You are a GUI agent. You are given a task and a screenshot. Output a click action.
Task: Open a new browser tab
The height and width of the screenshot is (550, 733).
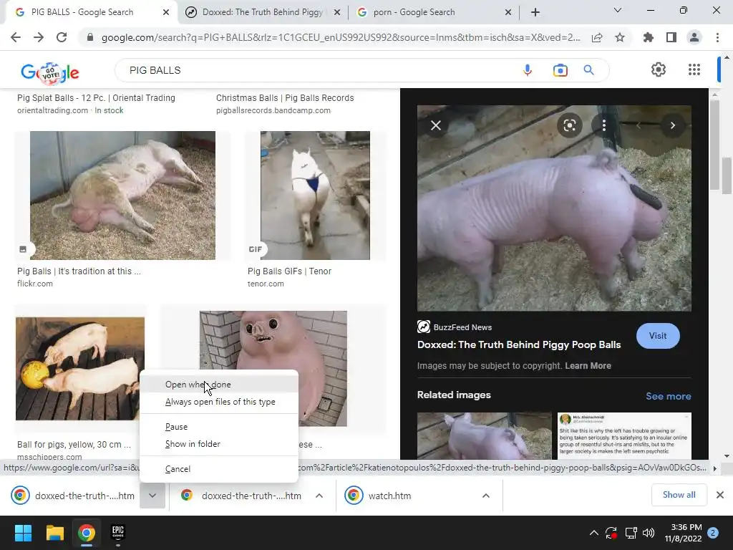(x=535, y=13)
